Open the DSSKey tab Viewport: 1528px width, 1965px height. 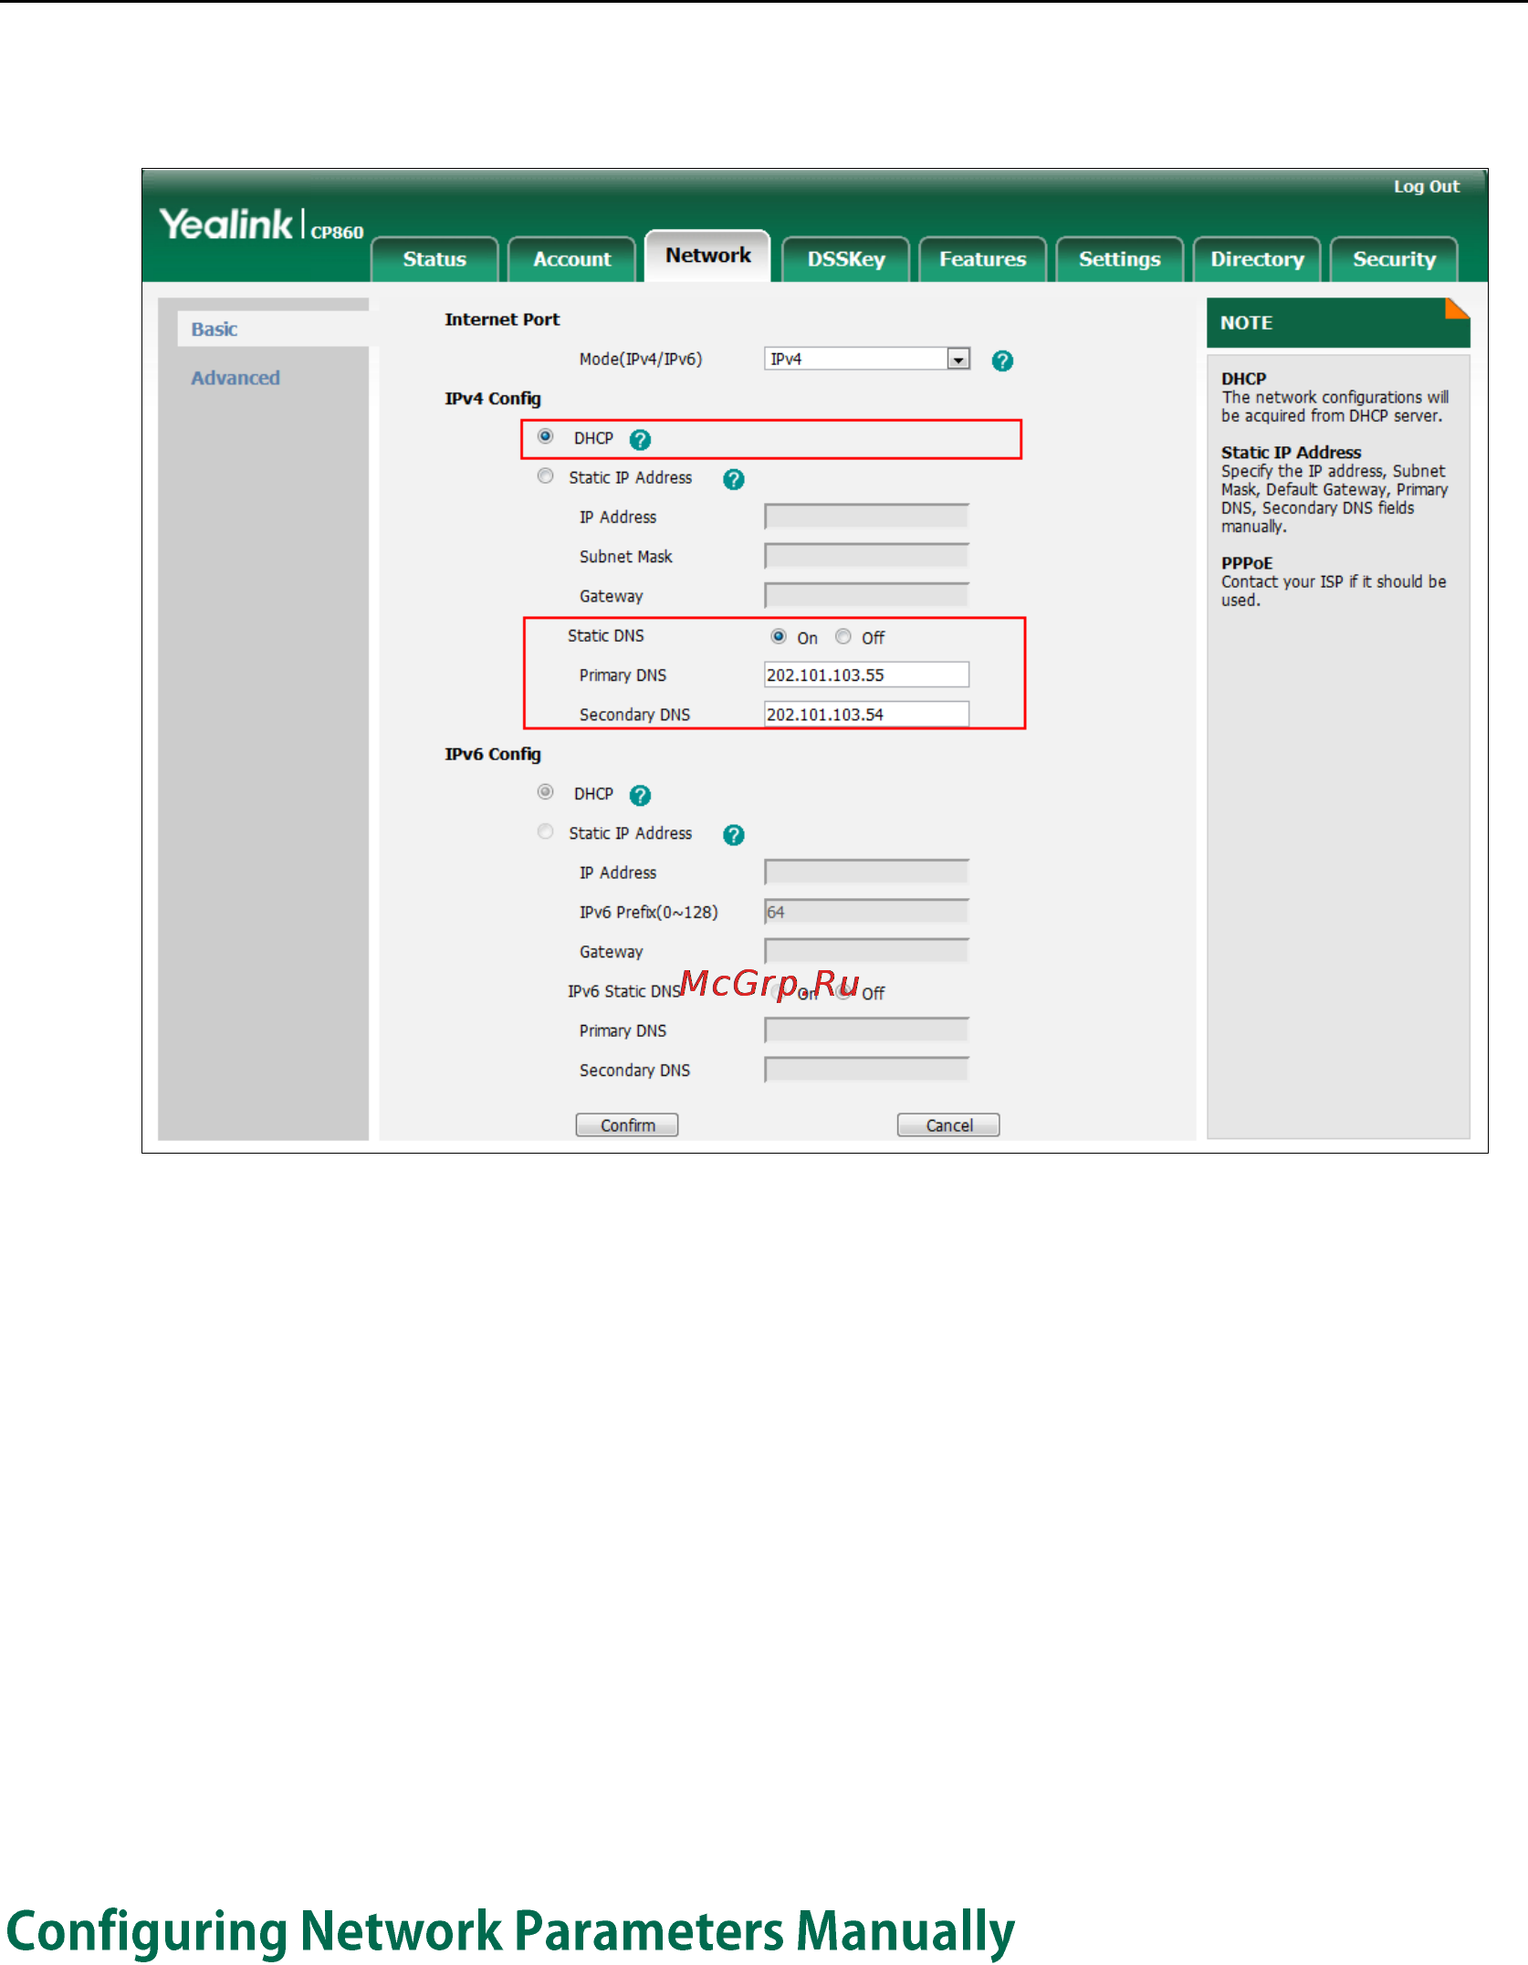tap(846, 259)
